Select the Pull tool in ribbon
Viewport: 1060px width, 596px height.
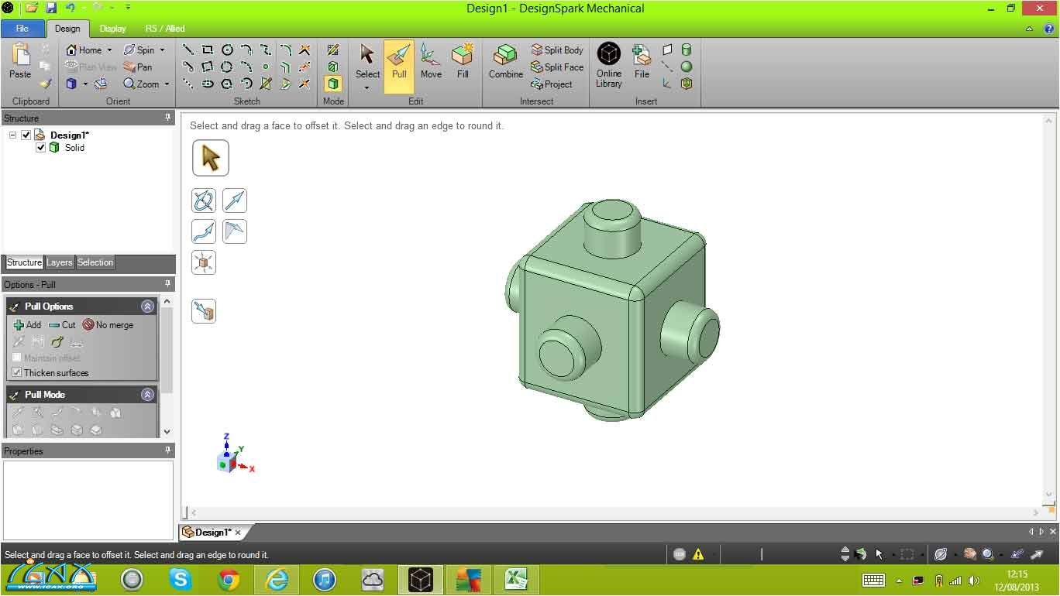pyautogui.click(x=399, y=62)
